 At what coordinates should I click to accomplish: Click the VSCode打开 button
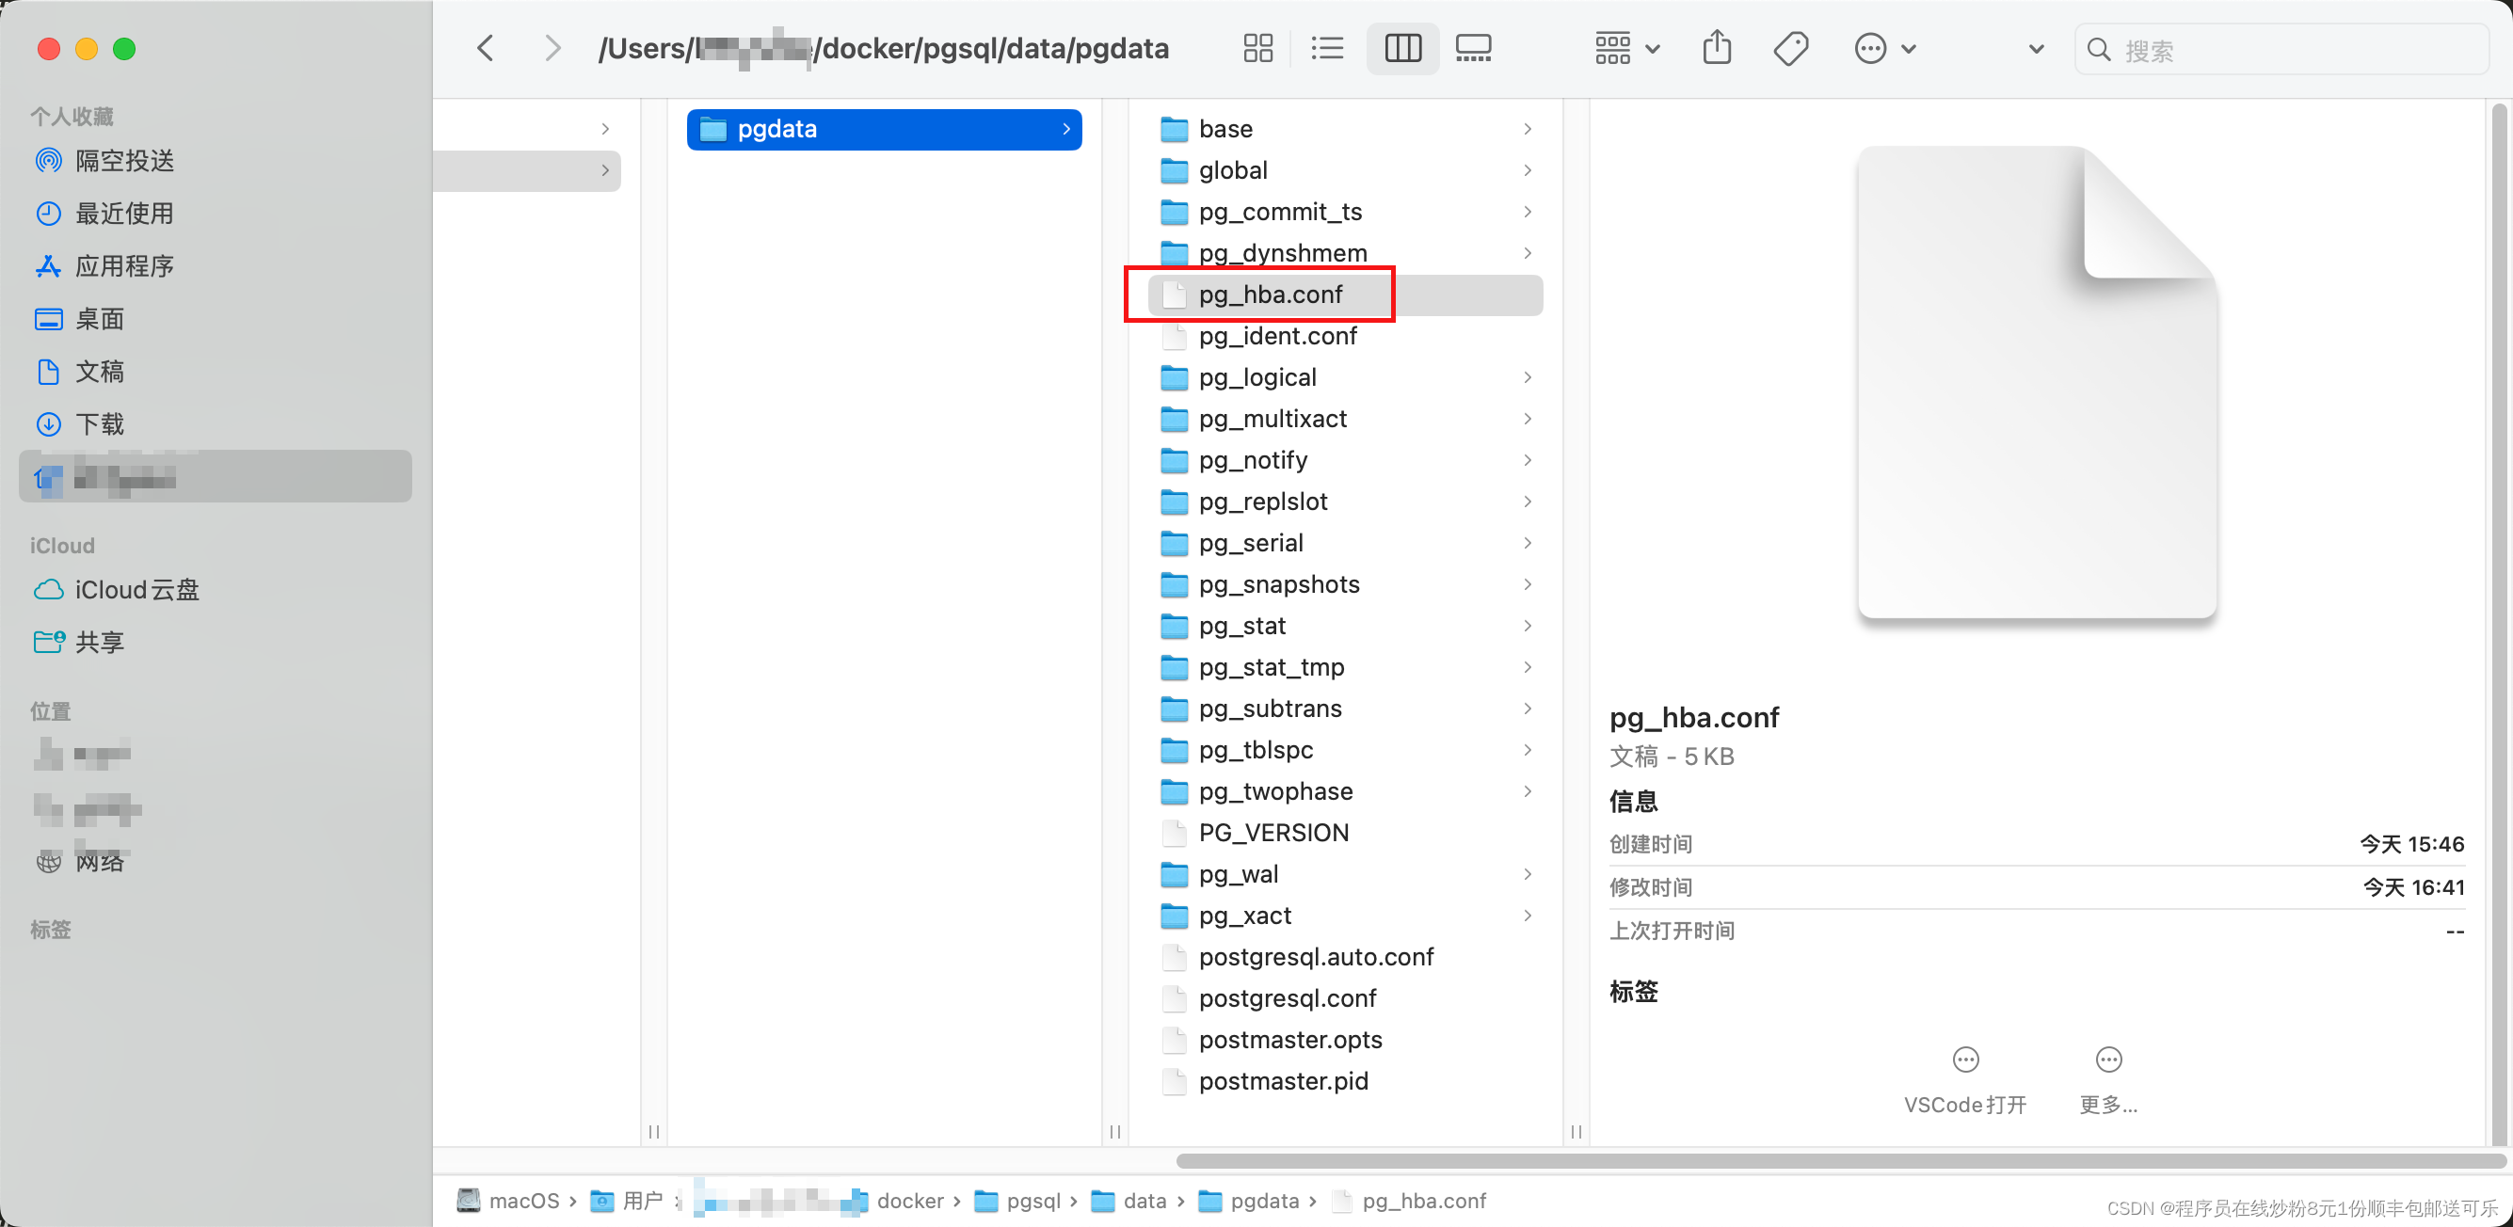[x=1963, y=1077]
